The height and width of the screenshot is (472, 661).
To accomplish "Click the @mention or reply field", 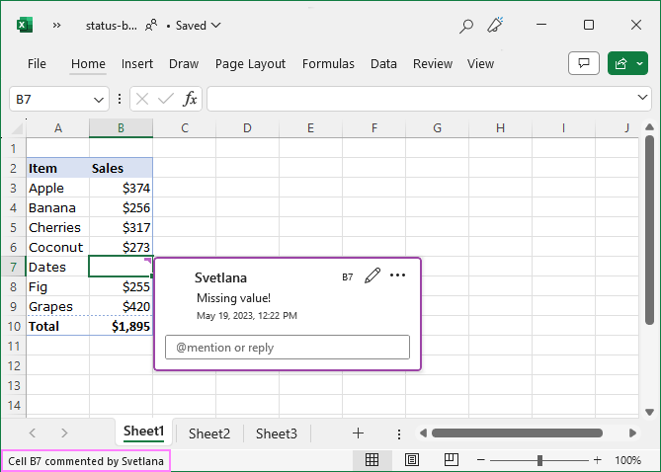I will pos(287,348).
